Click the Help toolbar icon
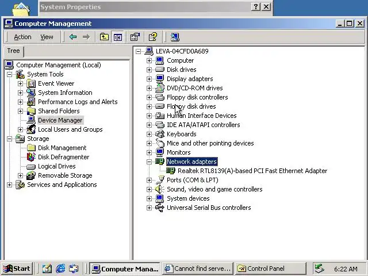368x276 pixels. tap(153, 37)
